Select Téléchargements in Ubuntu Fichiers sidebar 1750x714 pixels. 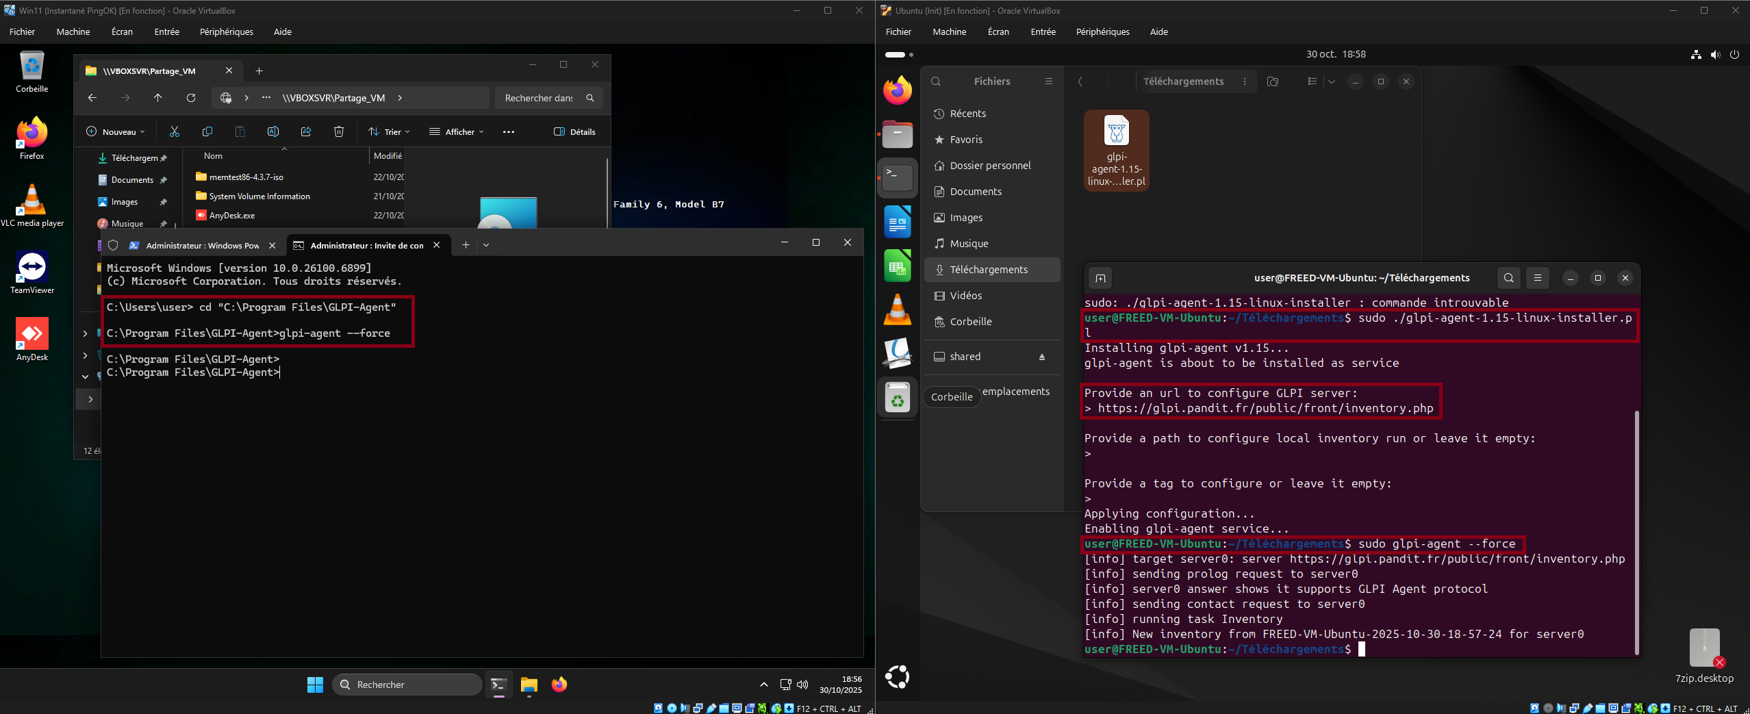point(988,270)
